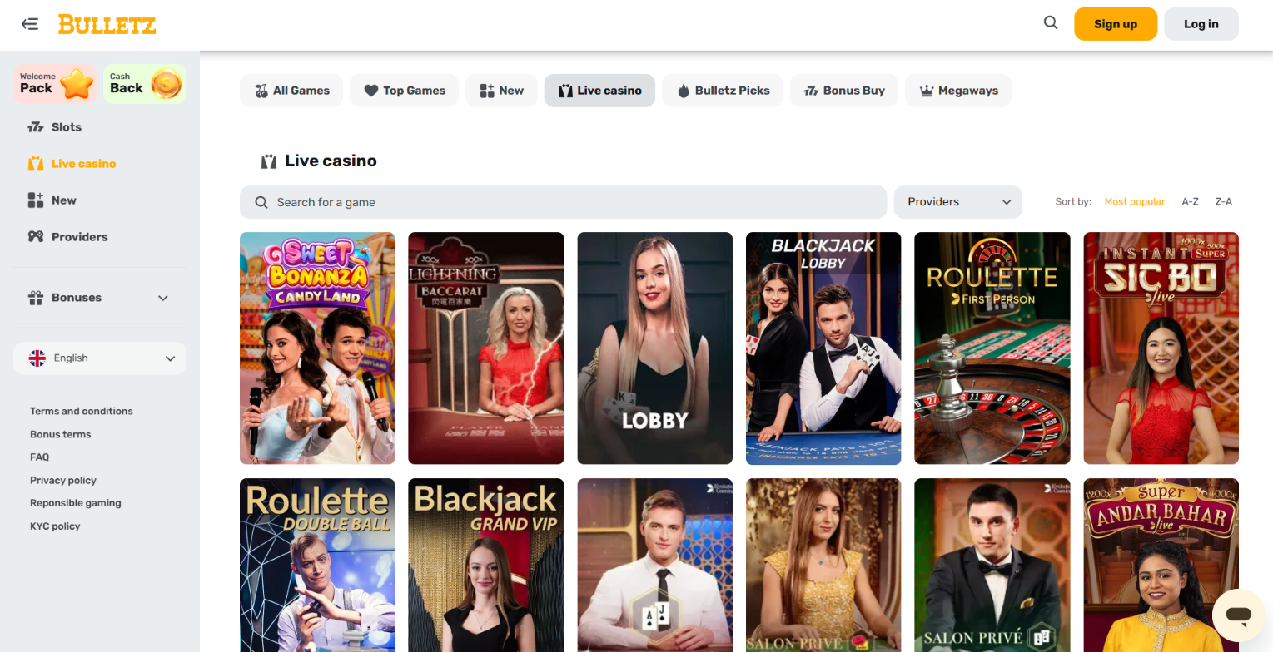Click the Search for a game field
Viewport: 1273px width, 652px height.
tap(564, 202)
